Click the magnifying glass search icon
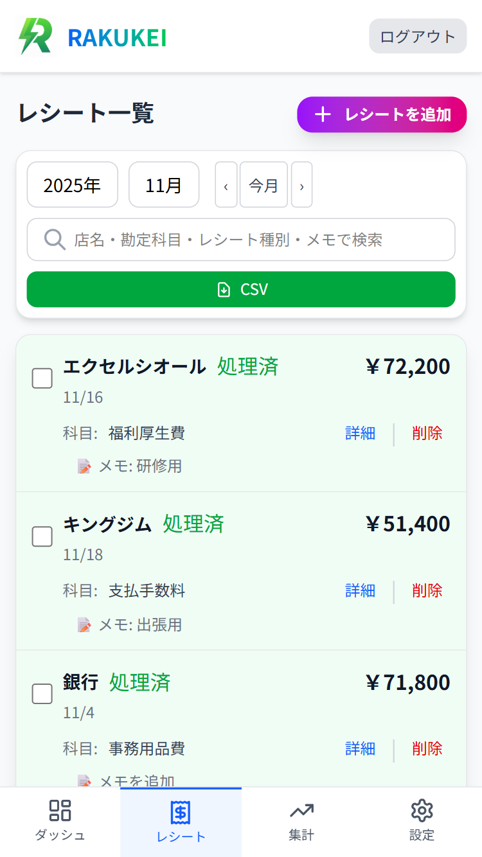 54,240
